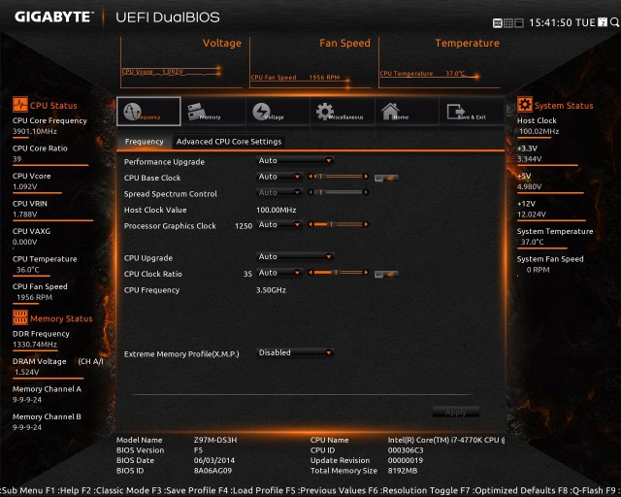Open the Spread Spectrum Control dropdown

[x=279, y=192]
